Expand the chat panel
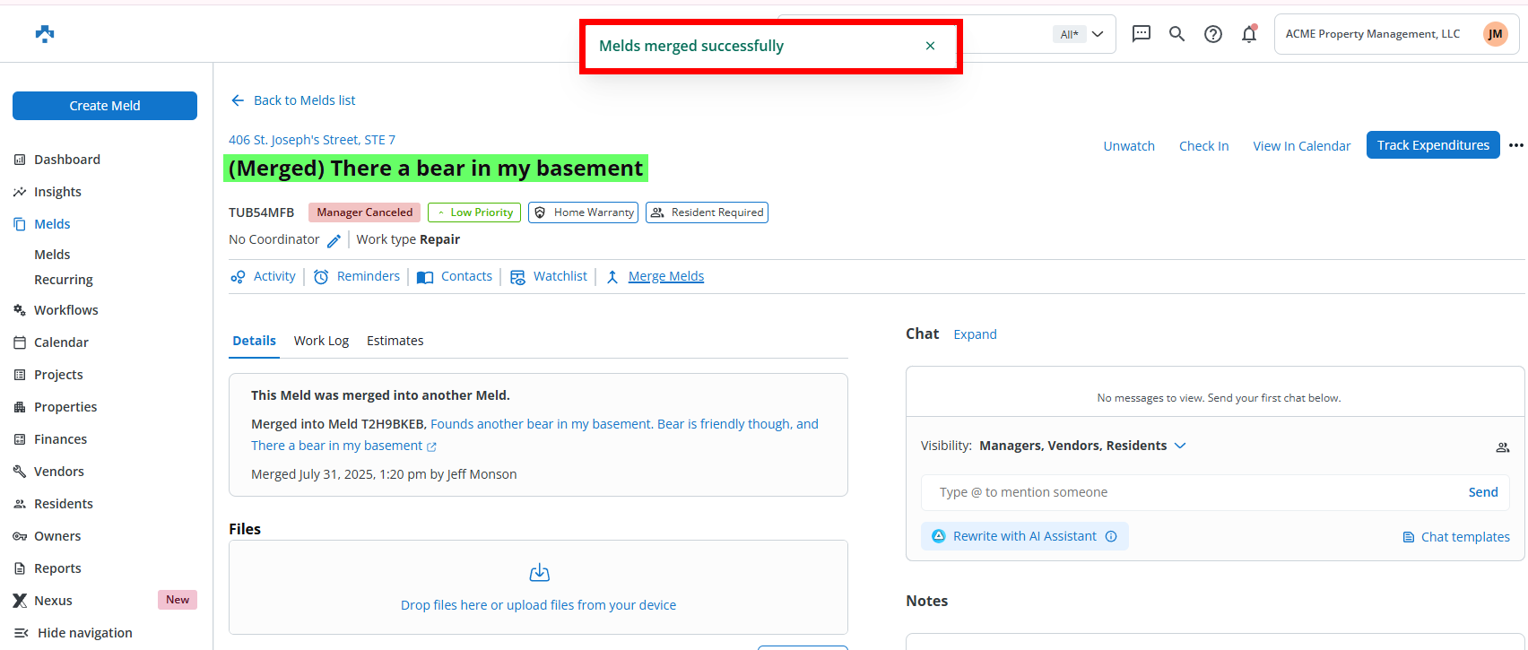 (975, 334)
